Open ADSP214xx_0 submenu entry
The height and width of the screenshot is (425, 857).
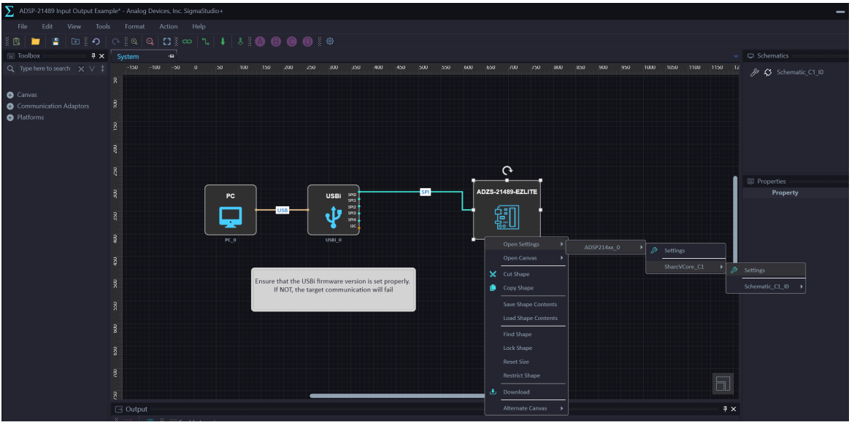tap(606, 247)
